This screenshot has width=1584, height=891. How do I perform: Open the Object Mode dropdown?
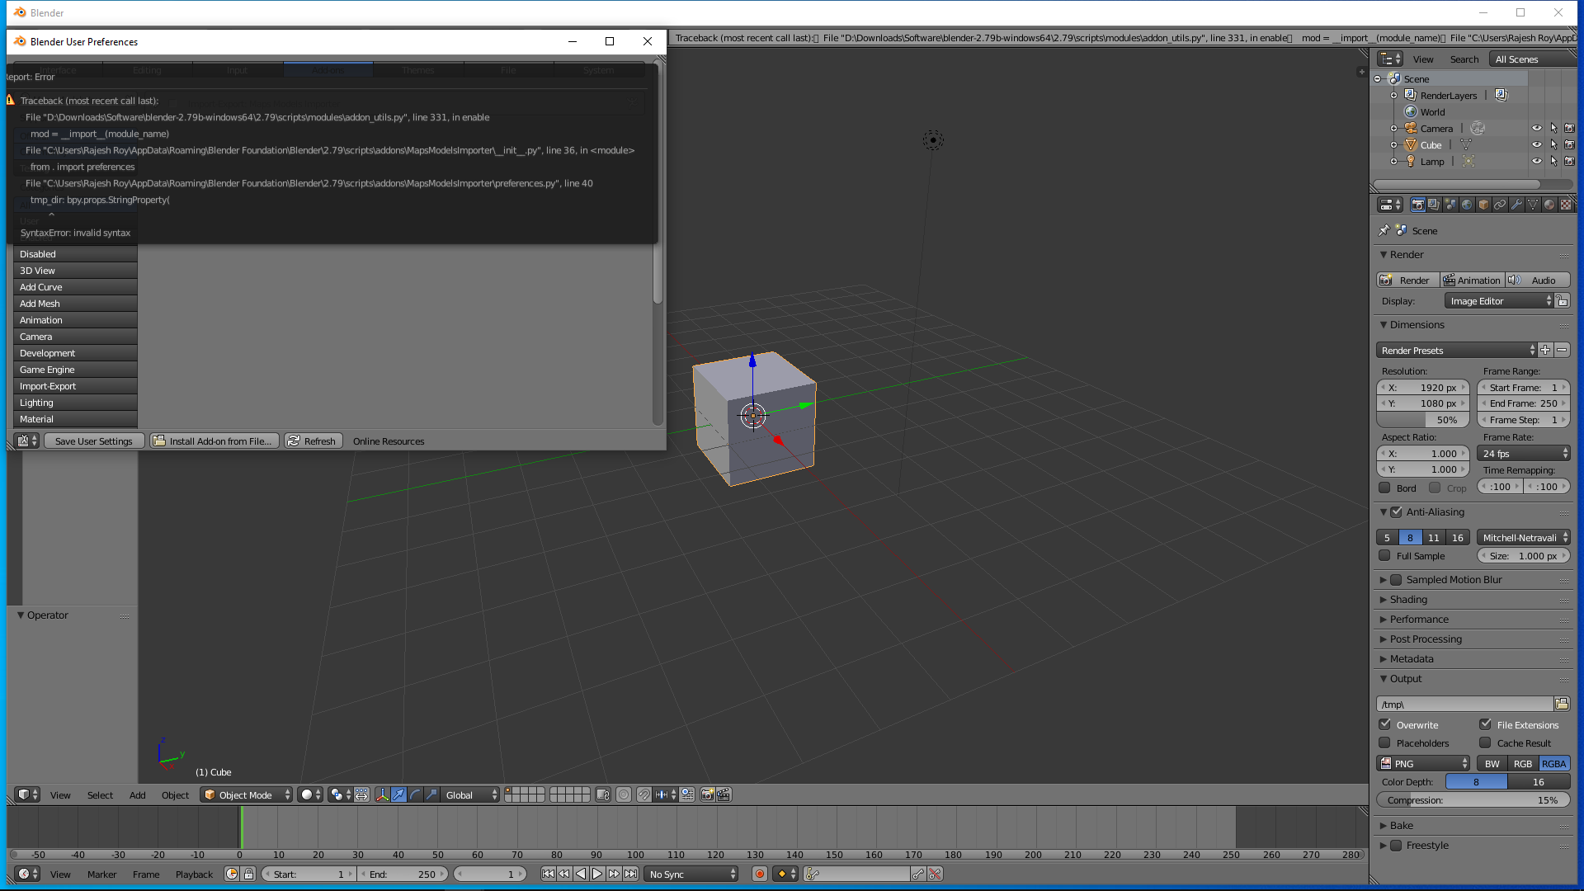pos(245,794)
